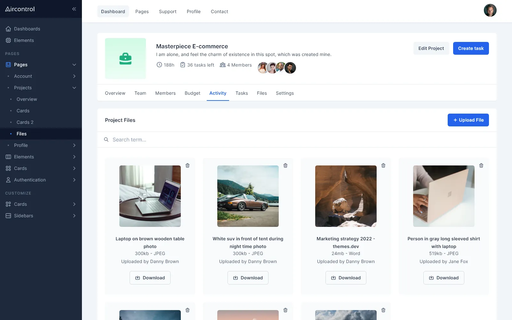This screenshot has height=320, width=512.
Task: Open the Team project tab
Action: coord(140,93)
